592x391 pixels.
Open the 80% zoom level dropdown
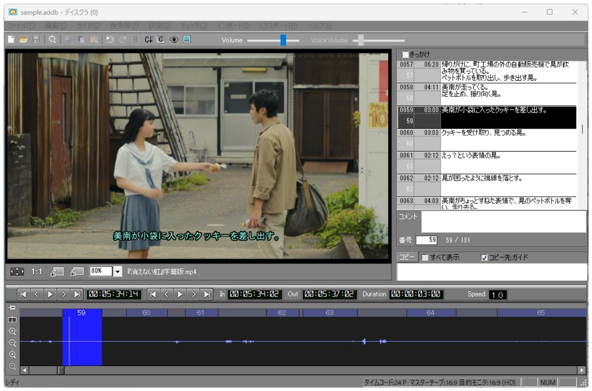point(118,271)
